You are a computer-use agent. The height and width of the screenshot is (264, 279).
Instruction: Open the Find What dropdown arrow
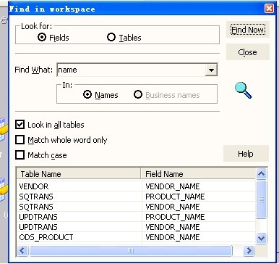click(211, 70)
